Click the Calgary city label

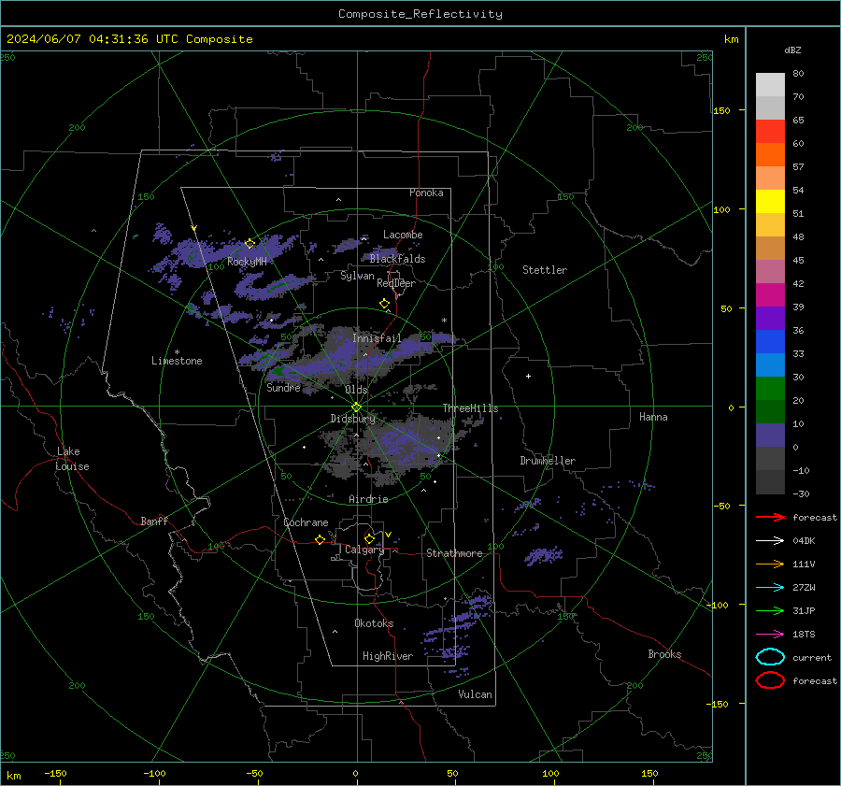[364, 550]
